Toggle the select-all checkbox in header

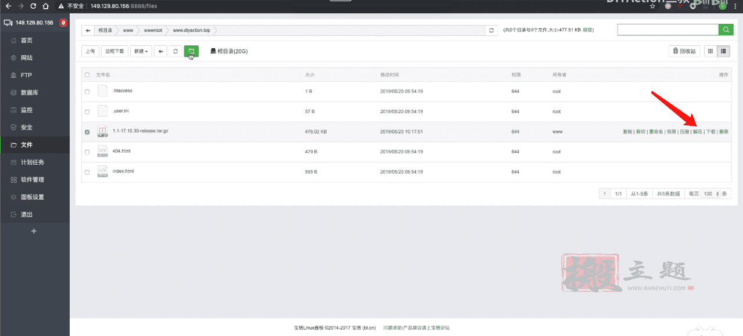click(x=87, y=75)
